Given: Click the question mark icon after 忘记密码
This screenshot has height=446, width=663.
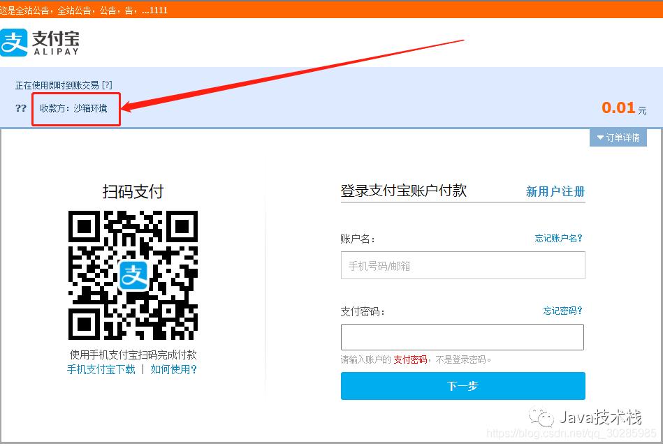Looking at the screenshot, I should coord(581,311).
